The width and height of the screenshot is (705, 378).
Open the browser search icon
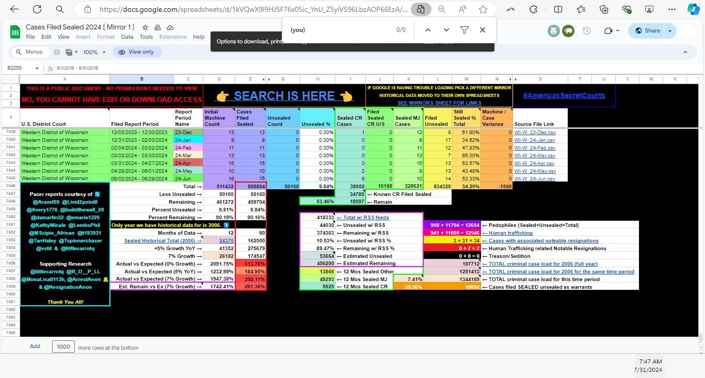(x=60, y=9)
